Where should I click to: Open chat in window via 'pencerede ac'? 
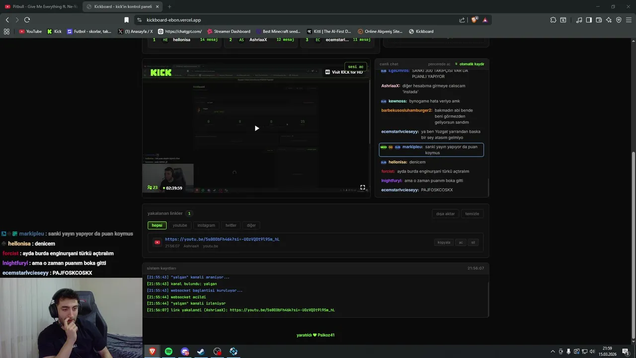[439, 64]
